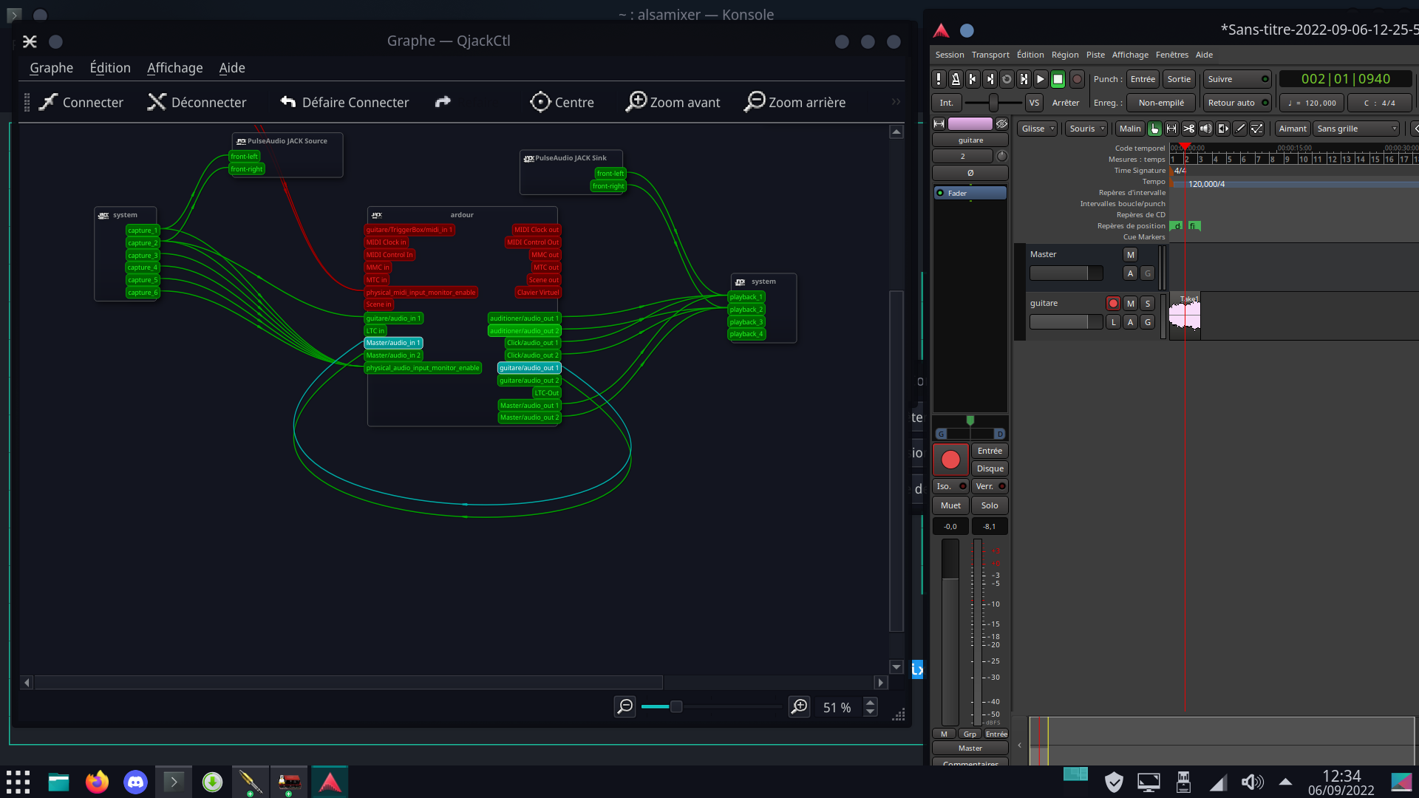Toggle the metronome click button

pos(956,79)
